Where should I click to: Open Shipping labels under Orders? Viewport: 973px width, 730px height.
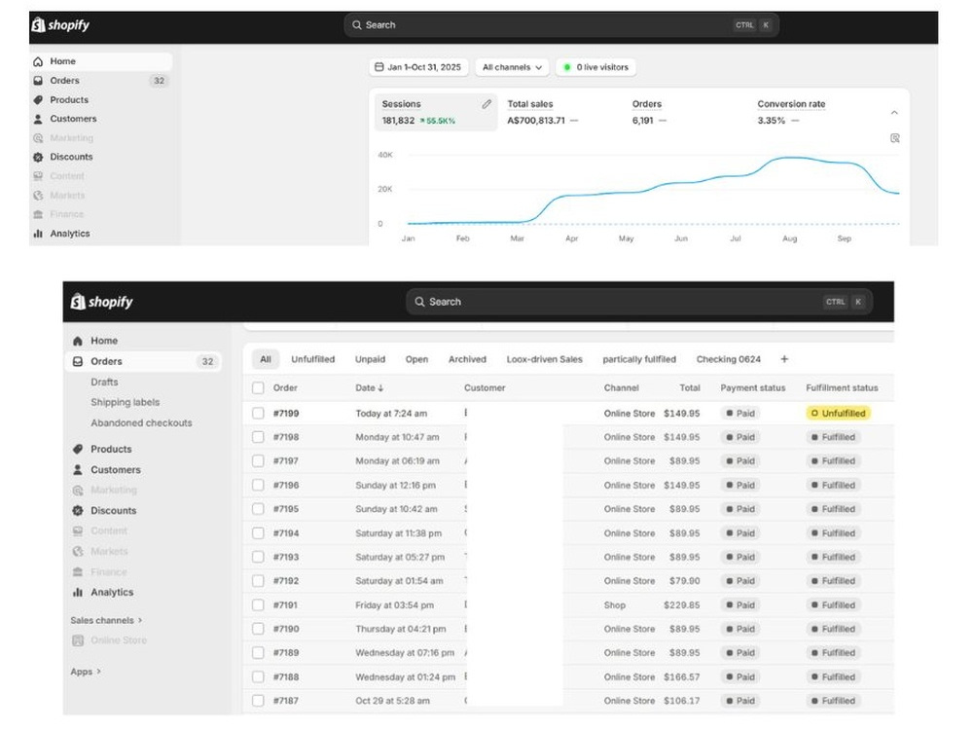pyautogui.click(x=126, y=402)
